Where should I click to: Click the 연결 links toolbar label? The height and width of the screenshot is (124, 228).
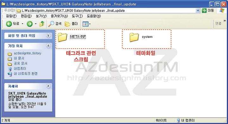point(218,23)
